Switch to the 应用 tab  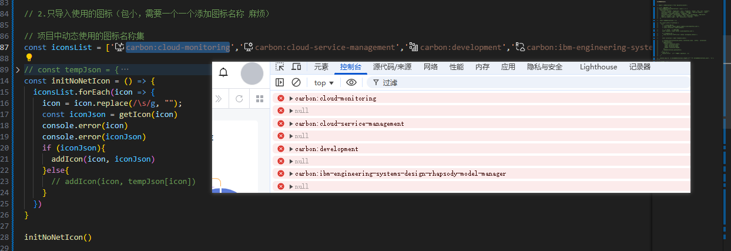click(x=508, y=67)
